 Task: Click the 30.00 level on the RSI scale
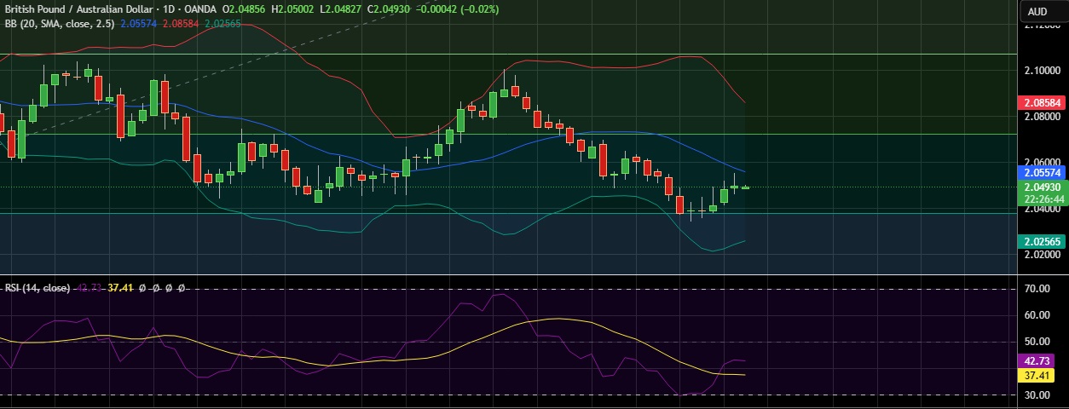coord(1037,395)
